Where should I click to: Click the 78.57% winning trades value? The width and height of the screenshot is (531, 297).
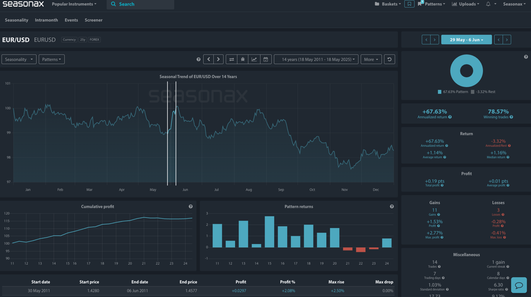coord(498,111)
